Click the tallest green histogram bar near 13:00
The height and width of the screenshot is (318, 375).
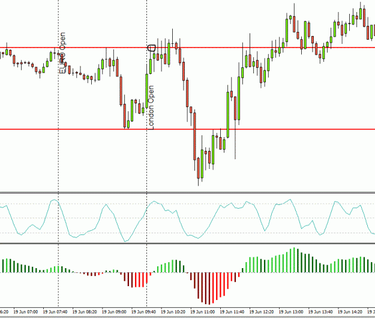(x=294, y=260)
